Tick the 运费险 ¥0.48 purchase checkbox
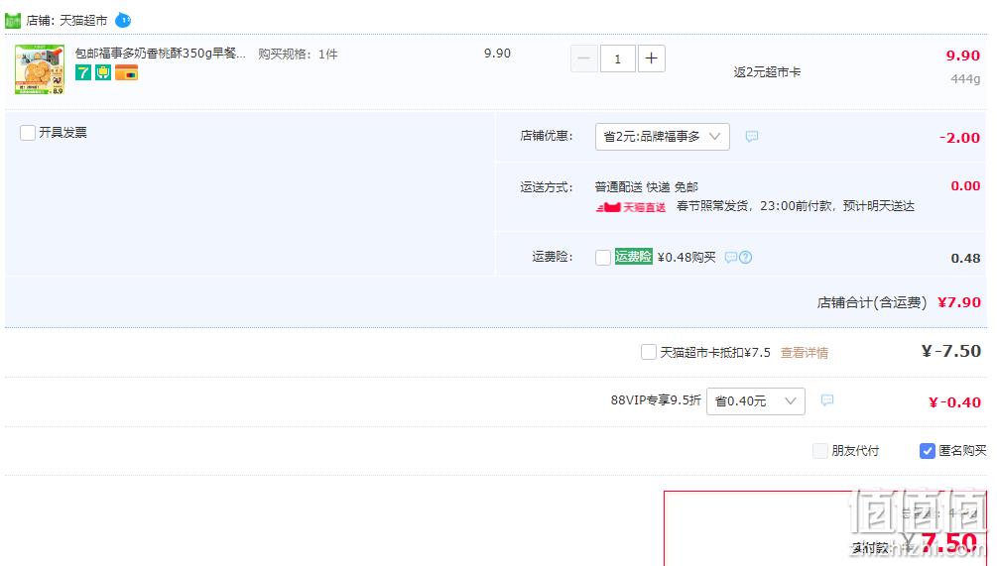This screenshot has height=566, width=997. (x=603, y=258)
